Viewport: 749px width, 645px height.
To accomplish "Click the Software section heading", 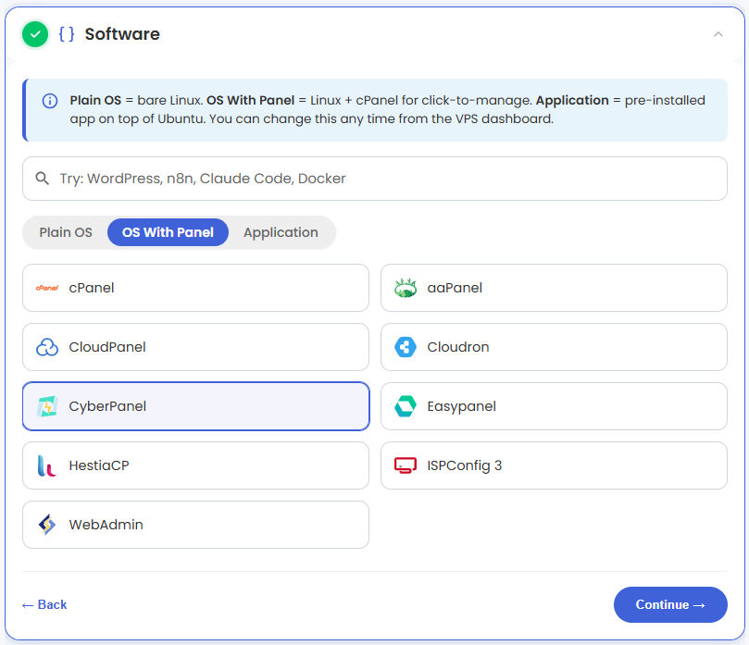I will pyautogui.click(x=122, y=34).
